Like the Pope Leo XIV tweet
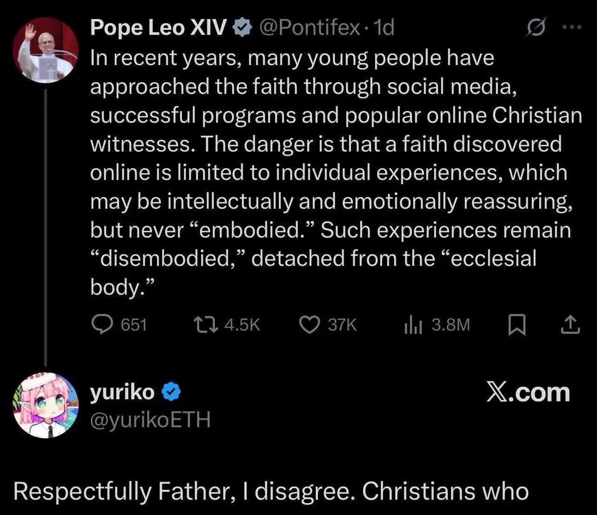The height and width of the screenshot is (515, 597). tap(310, 325)
